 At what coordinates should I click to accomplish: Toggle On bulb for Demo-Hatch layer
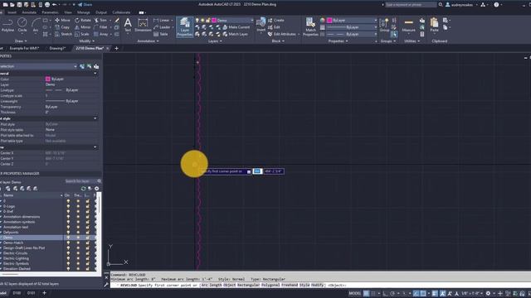point(68,243)
